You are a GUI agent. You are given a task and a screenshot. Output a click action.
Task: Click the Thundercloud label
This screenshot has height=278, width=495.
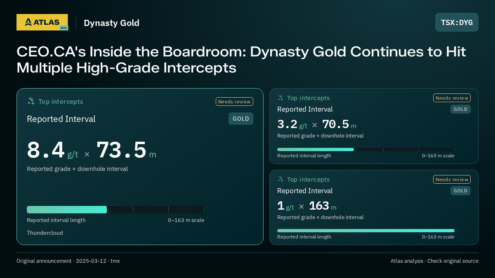(45, 233)
